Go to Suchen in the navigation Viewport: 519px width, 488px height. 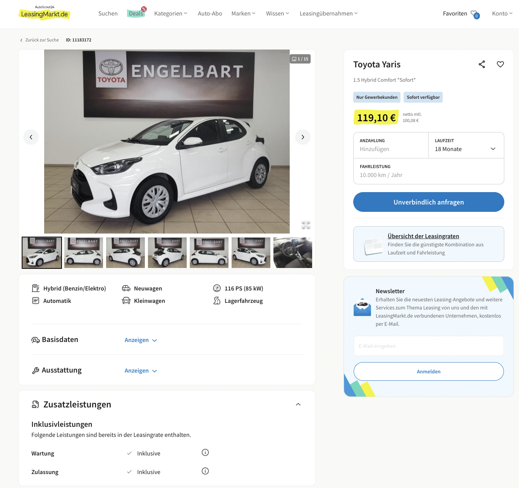(x=108, y=14)
